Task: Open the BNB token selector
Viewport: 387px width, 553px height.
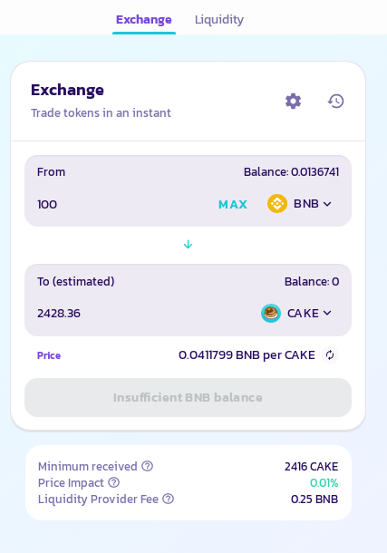Action: tap(300, 203)
